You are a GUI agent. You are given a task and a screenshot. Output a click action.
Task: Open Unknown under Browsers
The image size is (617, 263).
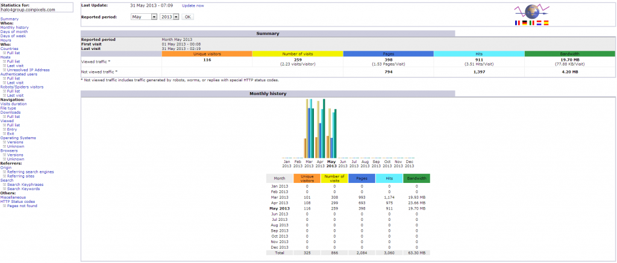click(x=15, y=159)
